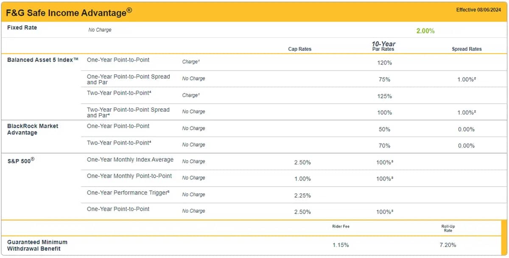Click Two-Year Point-to-Point⁴ under BlackRock Market Advantage
The image size is (509, 258).
[119, 143]
